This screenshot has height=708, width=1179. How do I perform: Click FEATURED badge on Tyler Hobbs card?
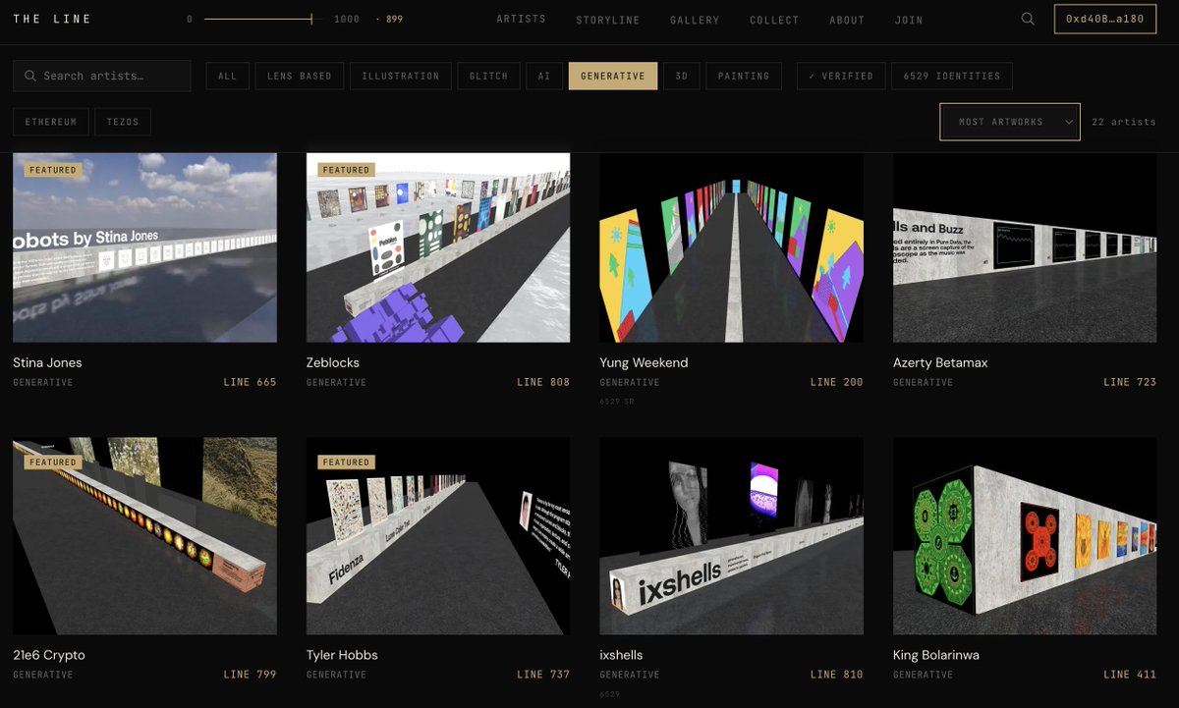[347, 463]
